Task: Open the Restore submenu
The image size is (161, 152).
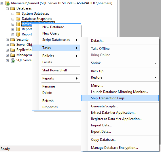Action: 120,77
